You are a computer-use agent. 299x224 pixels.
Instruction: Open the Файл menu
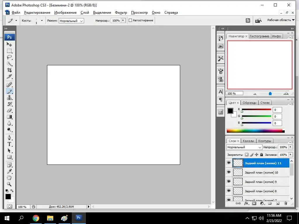click(x=16, y=13)
